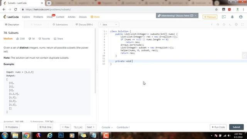Switch to the Discuss (999+) tab
Image resolution: width=247 pixels, height=139 pixels.
(84, 25)
